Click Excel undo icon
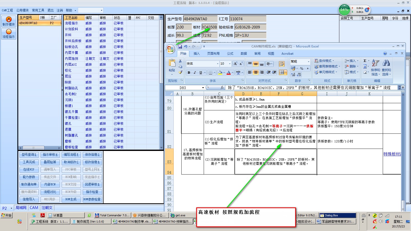Viewport: 411px width, 231px height. [185, 46]
